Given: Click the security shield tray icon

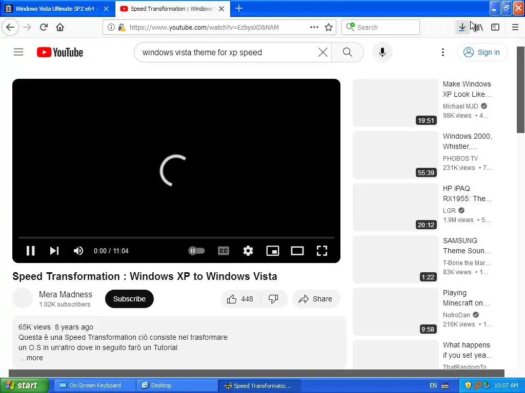Looking at the screenshot, I should [x=468, y=385].
